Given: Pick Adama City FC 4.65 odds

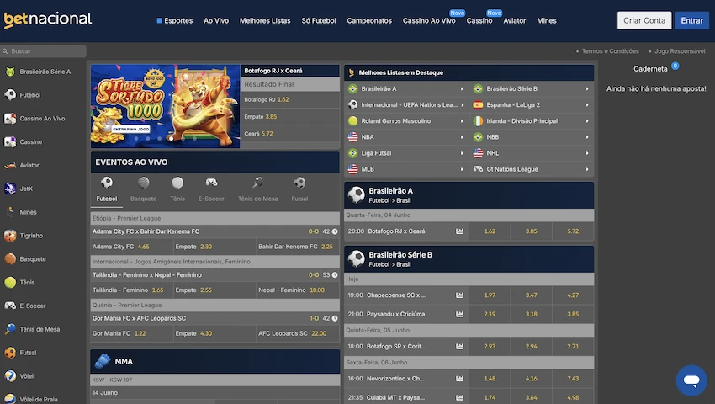Looking at the screenshot, I should pos(131,247).
